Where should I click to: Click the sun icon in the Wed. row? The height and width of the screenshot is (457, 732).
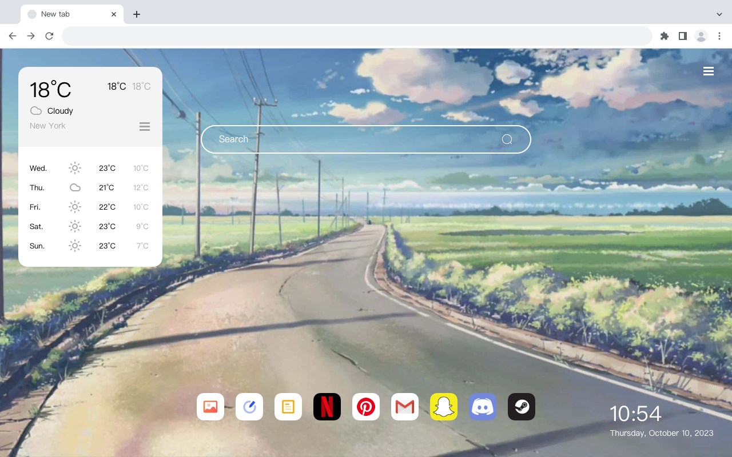[75, 168]
